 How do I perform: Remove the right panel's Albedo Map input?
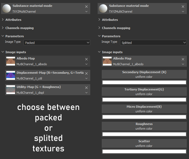point(183,59)
